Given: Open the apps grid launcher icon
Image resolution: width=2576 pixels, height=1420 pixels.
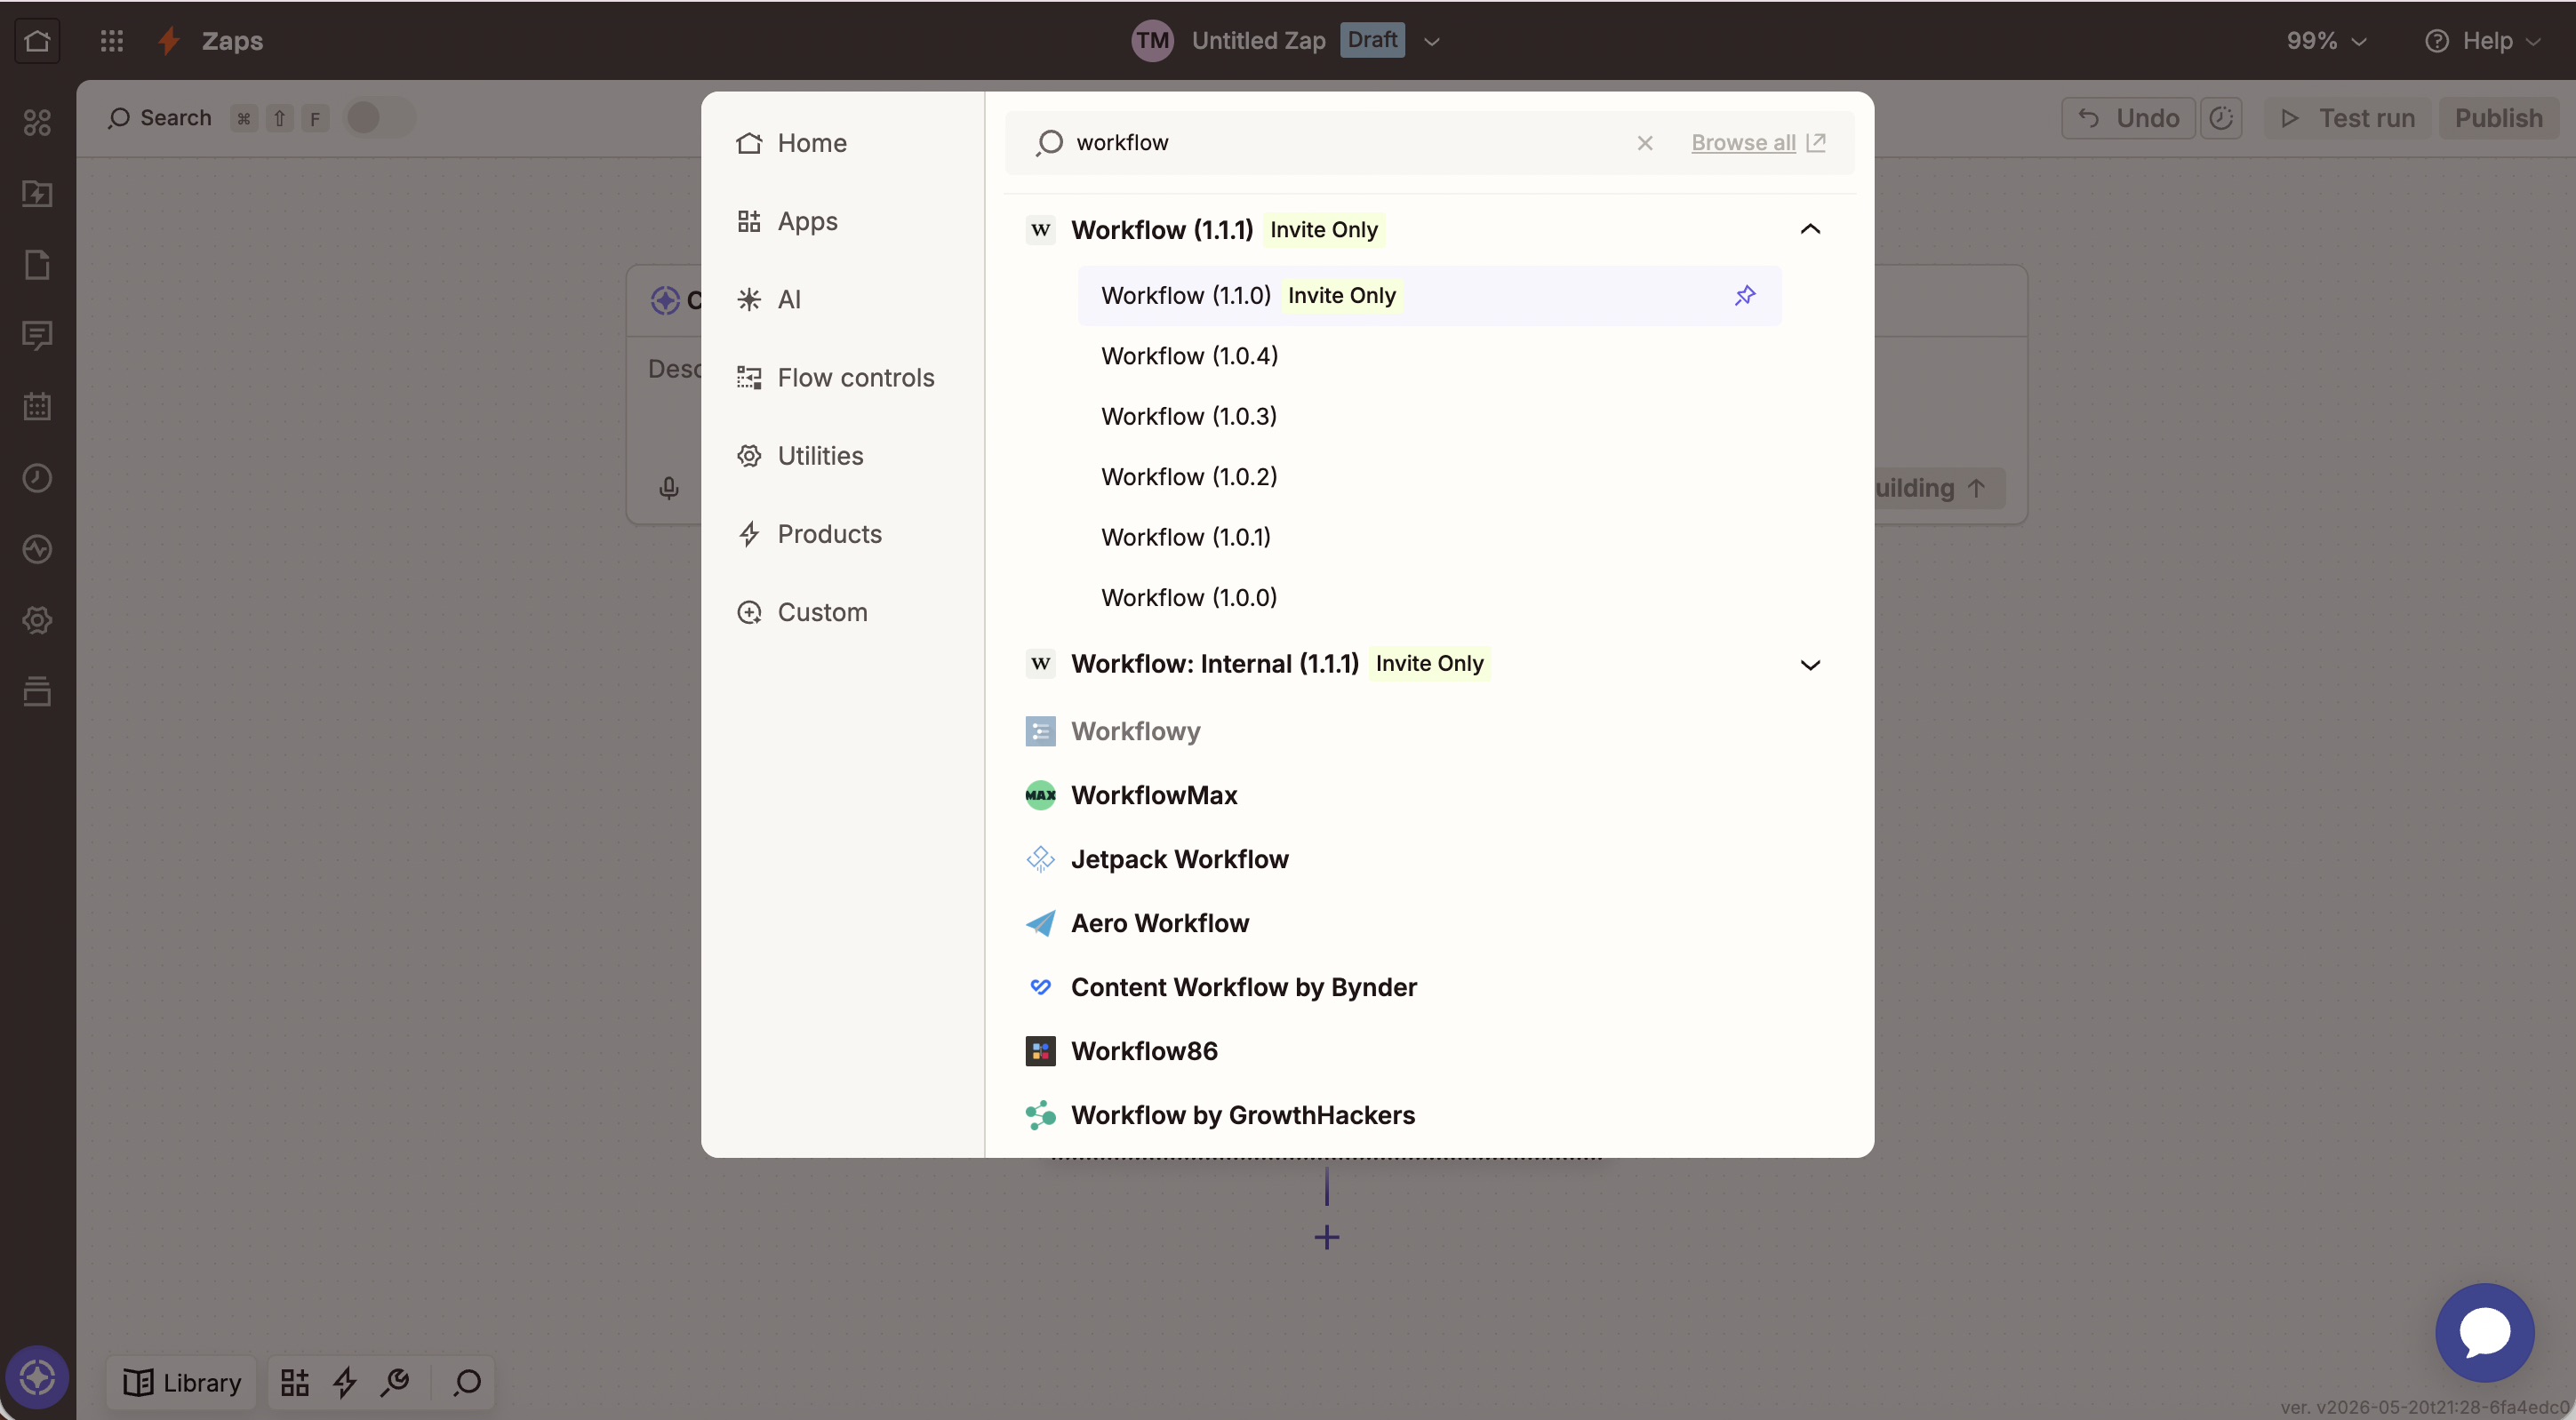Looking at the screenshot, I should tap(112, 41).
